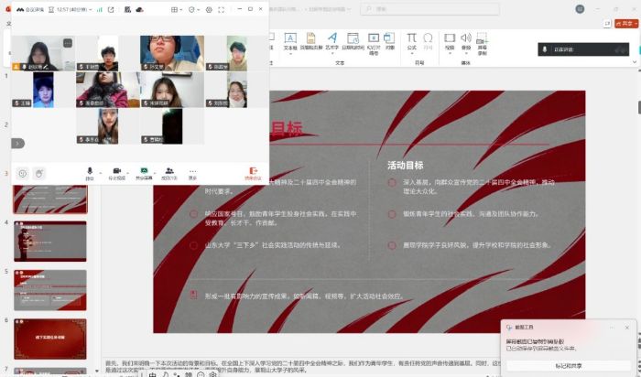
Task: Click the red end meeting button
Action: (251, 172)
